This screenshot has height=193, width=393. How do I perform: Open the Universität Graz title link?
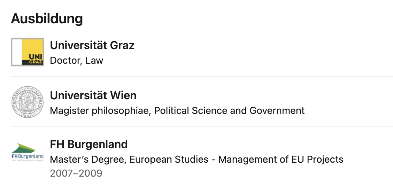pos(92,45)
